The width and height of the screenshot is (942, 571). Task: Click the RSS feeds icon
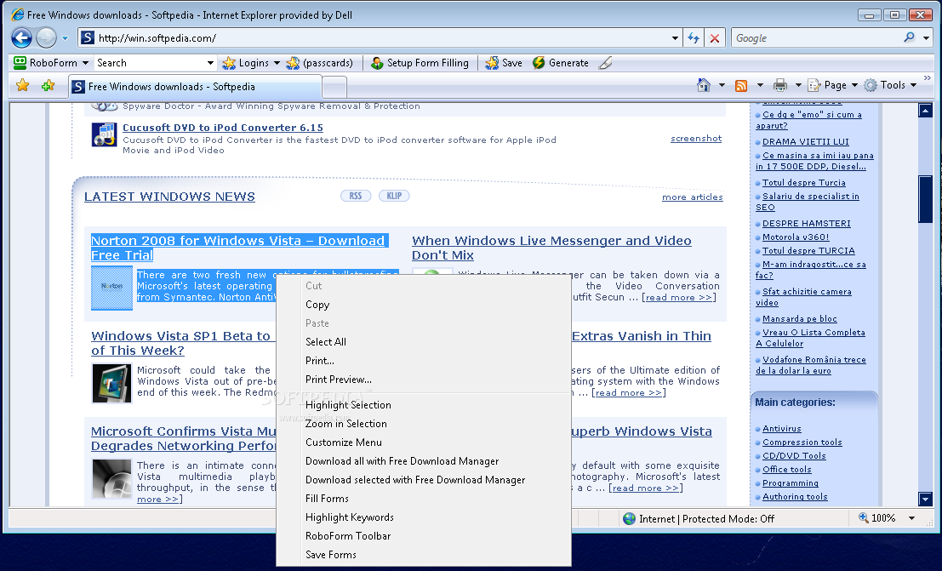coord(741,85)
